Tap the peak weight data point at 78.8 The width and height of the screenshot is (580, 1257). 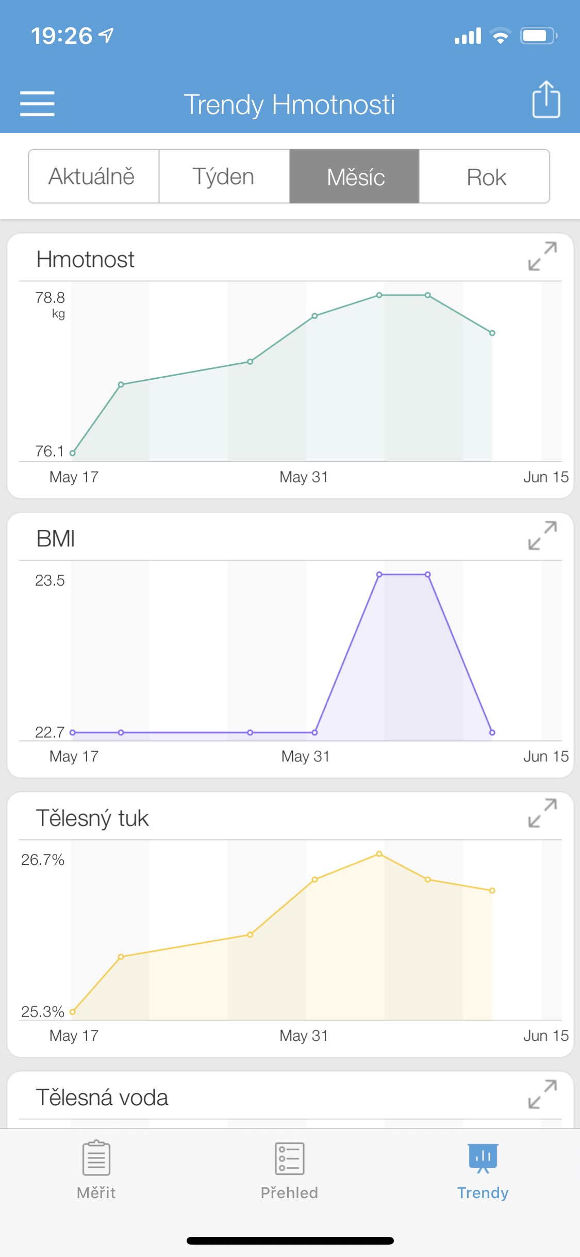pos(379,295)
